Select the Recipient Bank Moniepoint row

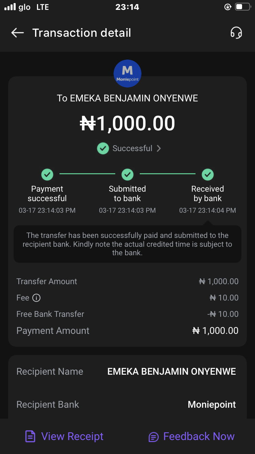tap(127, 404)
